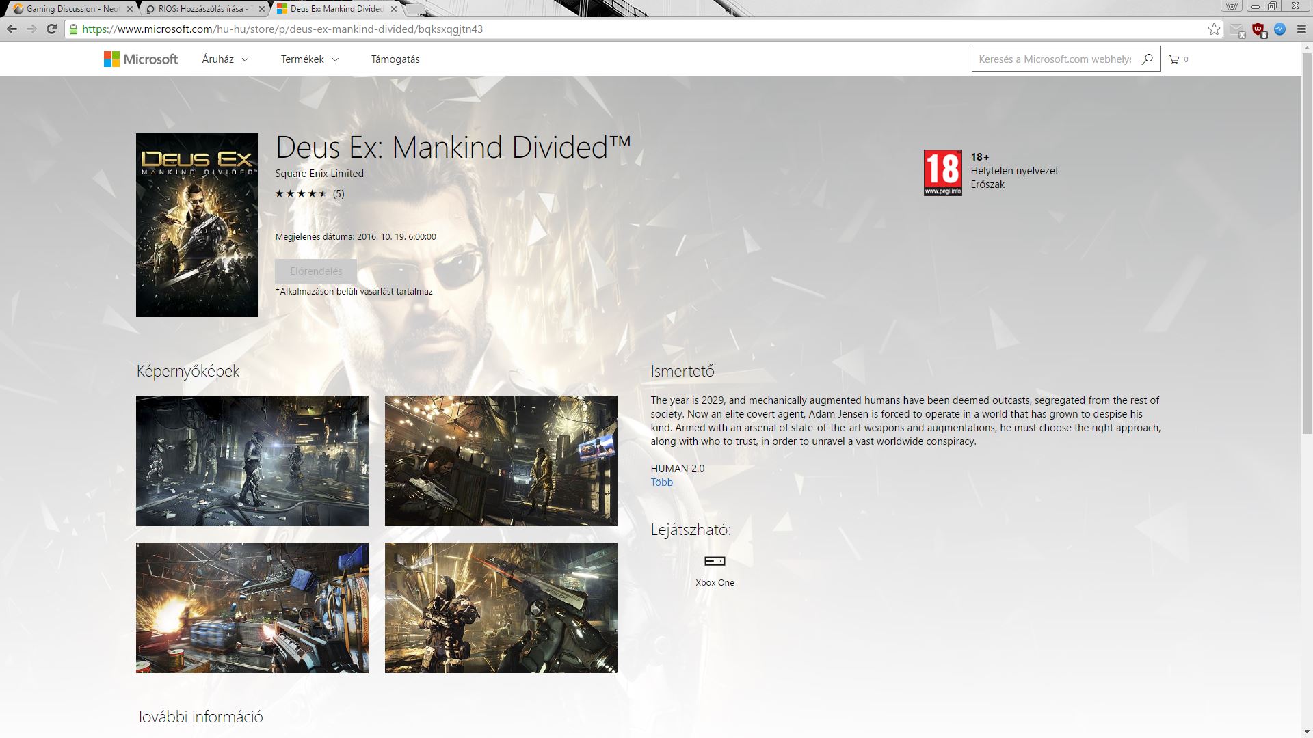This screenshot has width=1313, height=738.
Task: Open the uBlock Origin extension
Action: (x=1258, y=29)
